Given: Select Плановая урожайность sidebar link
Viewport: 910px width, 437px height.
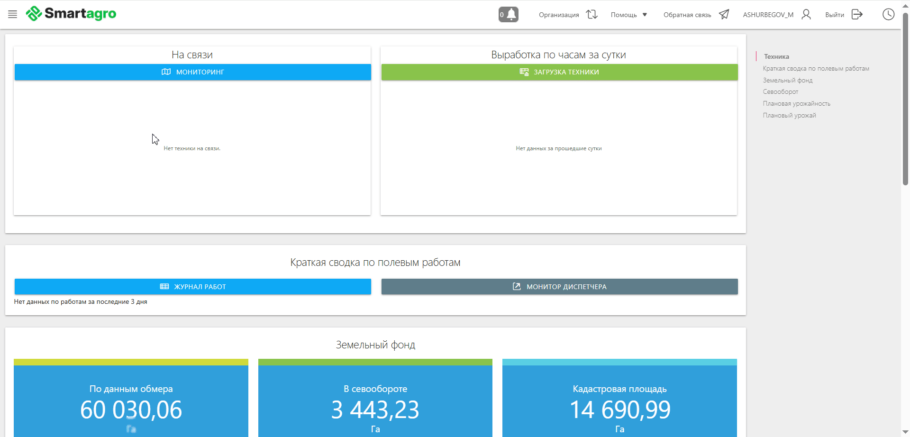Looking at the screenshot, I should pos(796,103).
